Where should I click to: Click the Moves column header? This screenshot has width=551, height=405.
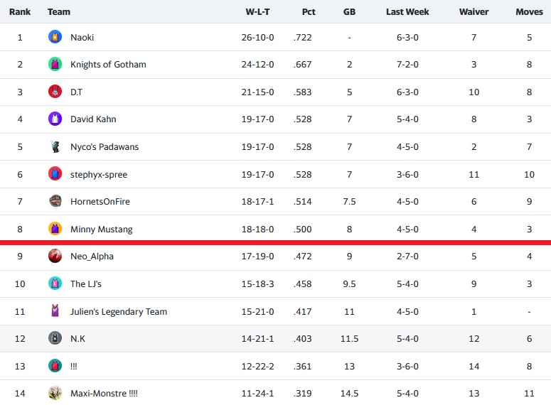tap(529, 12)
